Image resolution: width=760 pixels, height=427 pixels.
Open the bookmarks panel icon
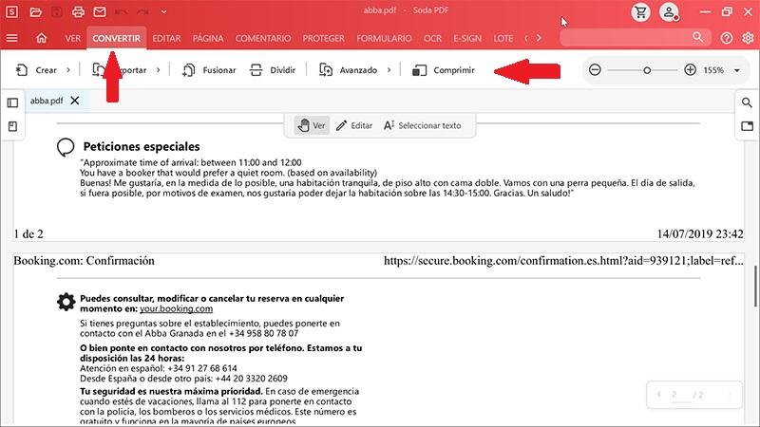[x=12, y=126]
